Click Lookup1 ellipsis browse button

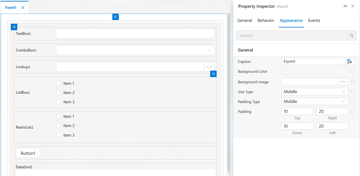[x=210, y=67]
